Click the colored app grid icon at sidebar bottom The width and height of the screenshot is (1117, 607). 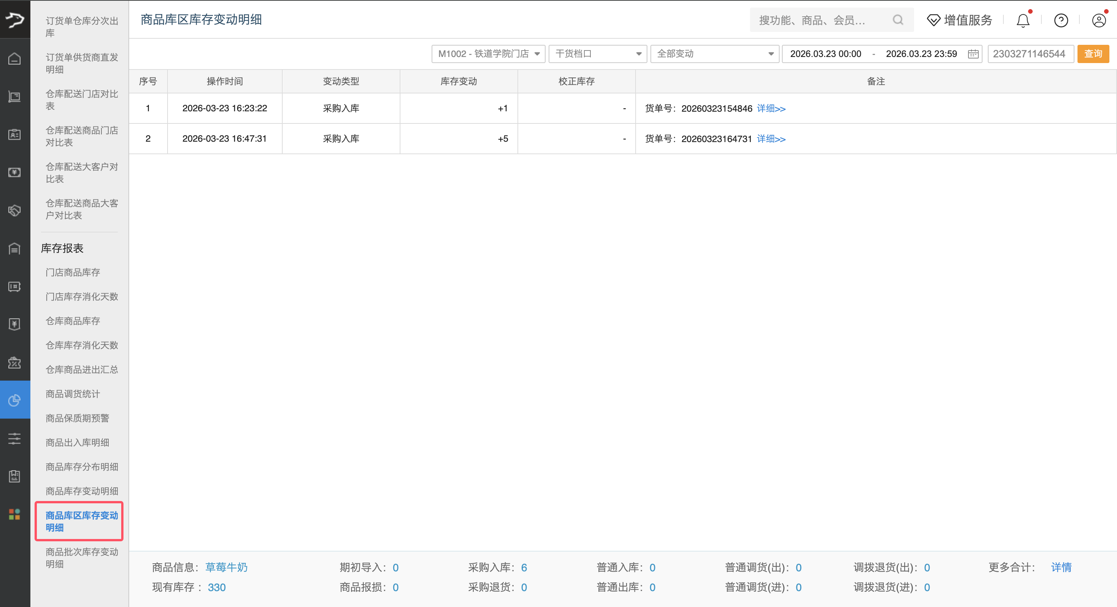(x=14, y=514)
